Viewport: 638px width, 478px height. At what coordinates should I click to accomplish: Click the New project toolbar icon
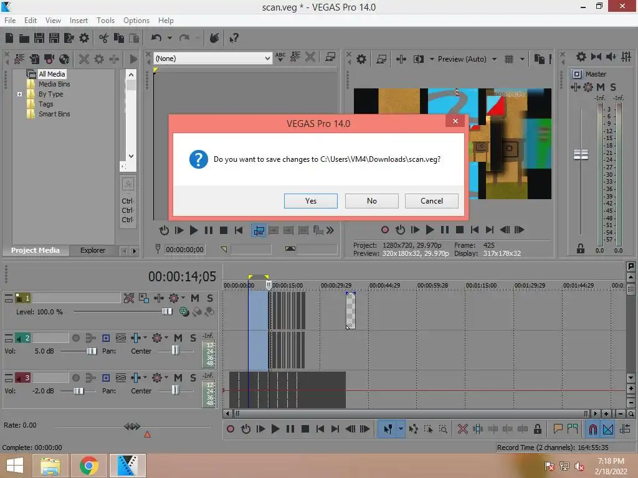click(9, 38)
